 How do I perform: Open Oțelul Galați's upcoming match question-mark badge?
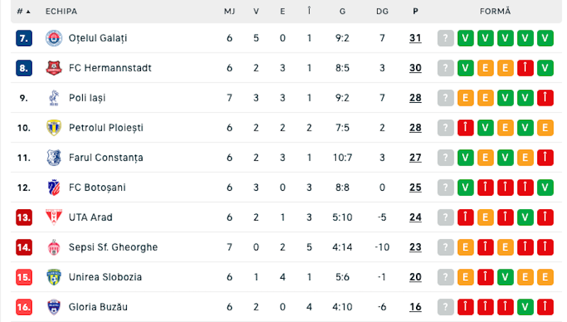(446, 38)
